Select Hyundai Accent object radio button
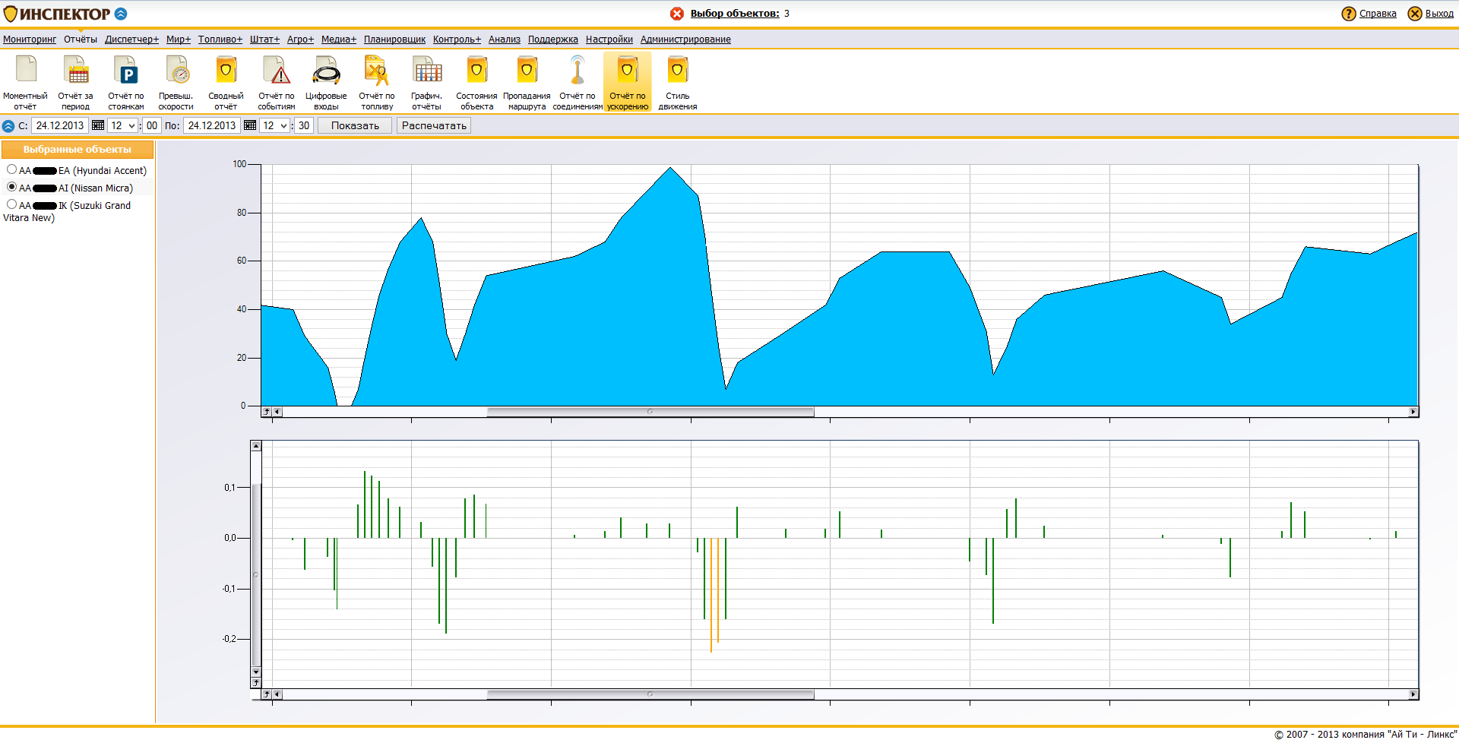 click(11, 169)
